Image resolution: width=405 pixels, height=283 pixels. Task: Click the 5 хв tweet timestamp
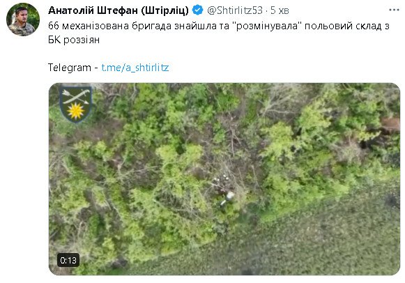coord(280,10)
